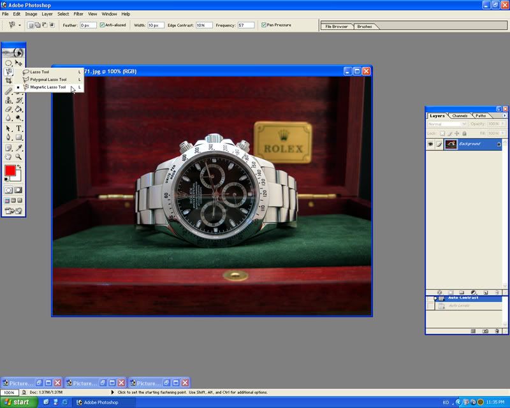Select the Pen tool
Viewport: 510px width, 408px height.
tap(8, 137)
